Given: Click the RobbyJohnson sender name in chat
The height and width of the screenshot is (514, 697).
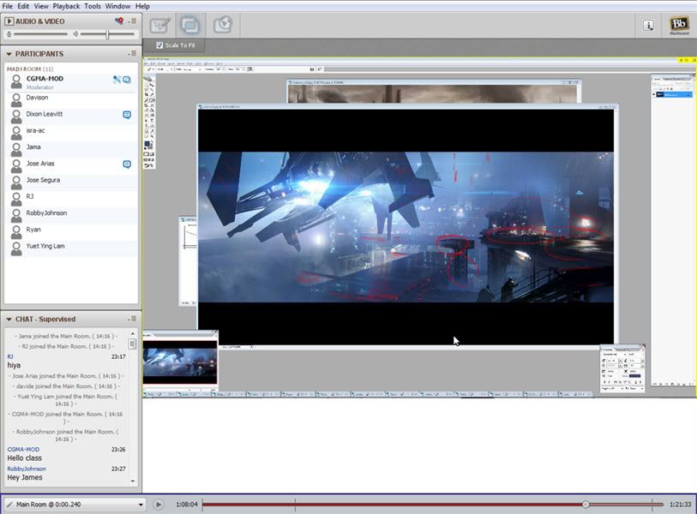Looking at the screenshot, I should point(27,469).
